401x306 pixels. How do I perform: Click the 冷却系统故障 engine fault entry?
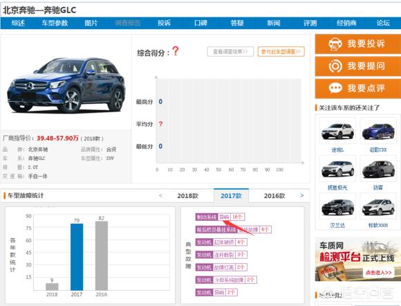[229, 280]
